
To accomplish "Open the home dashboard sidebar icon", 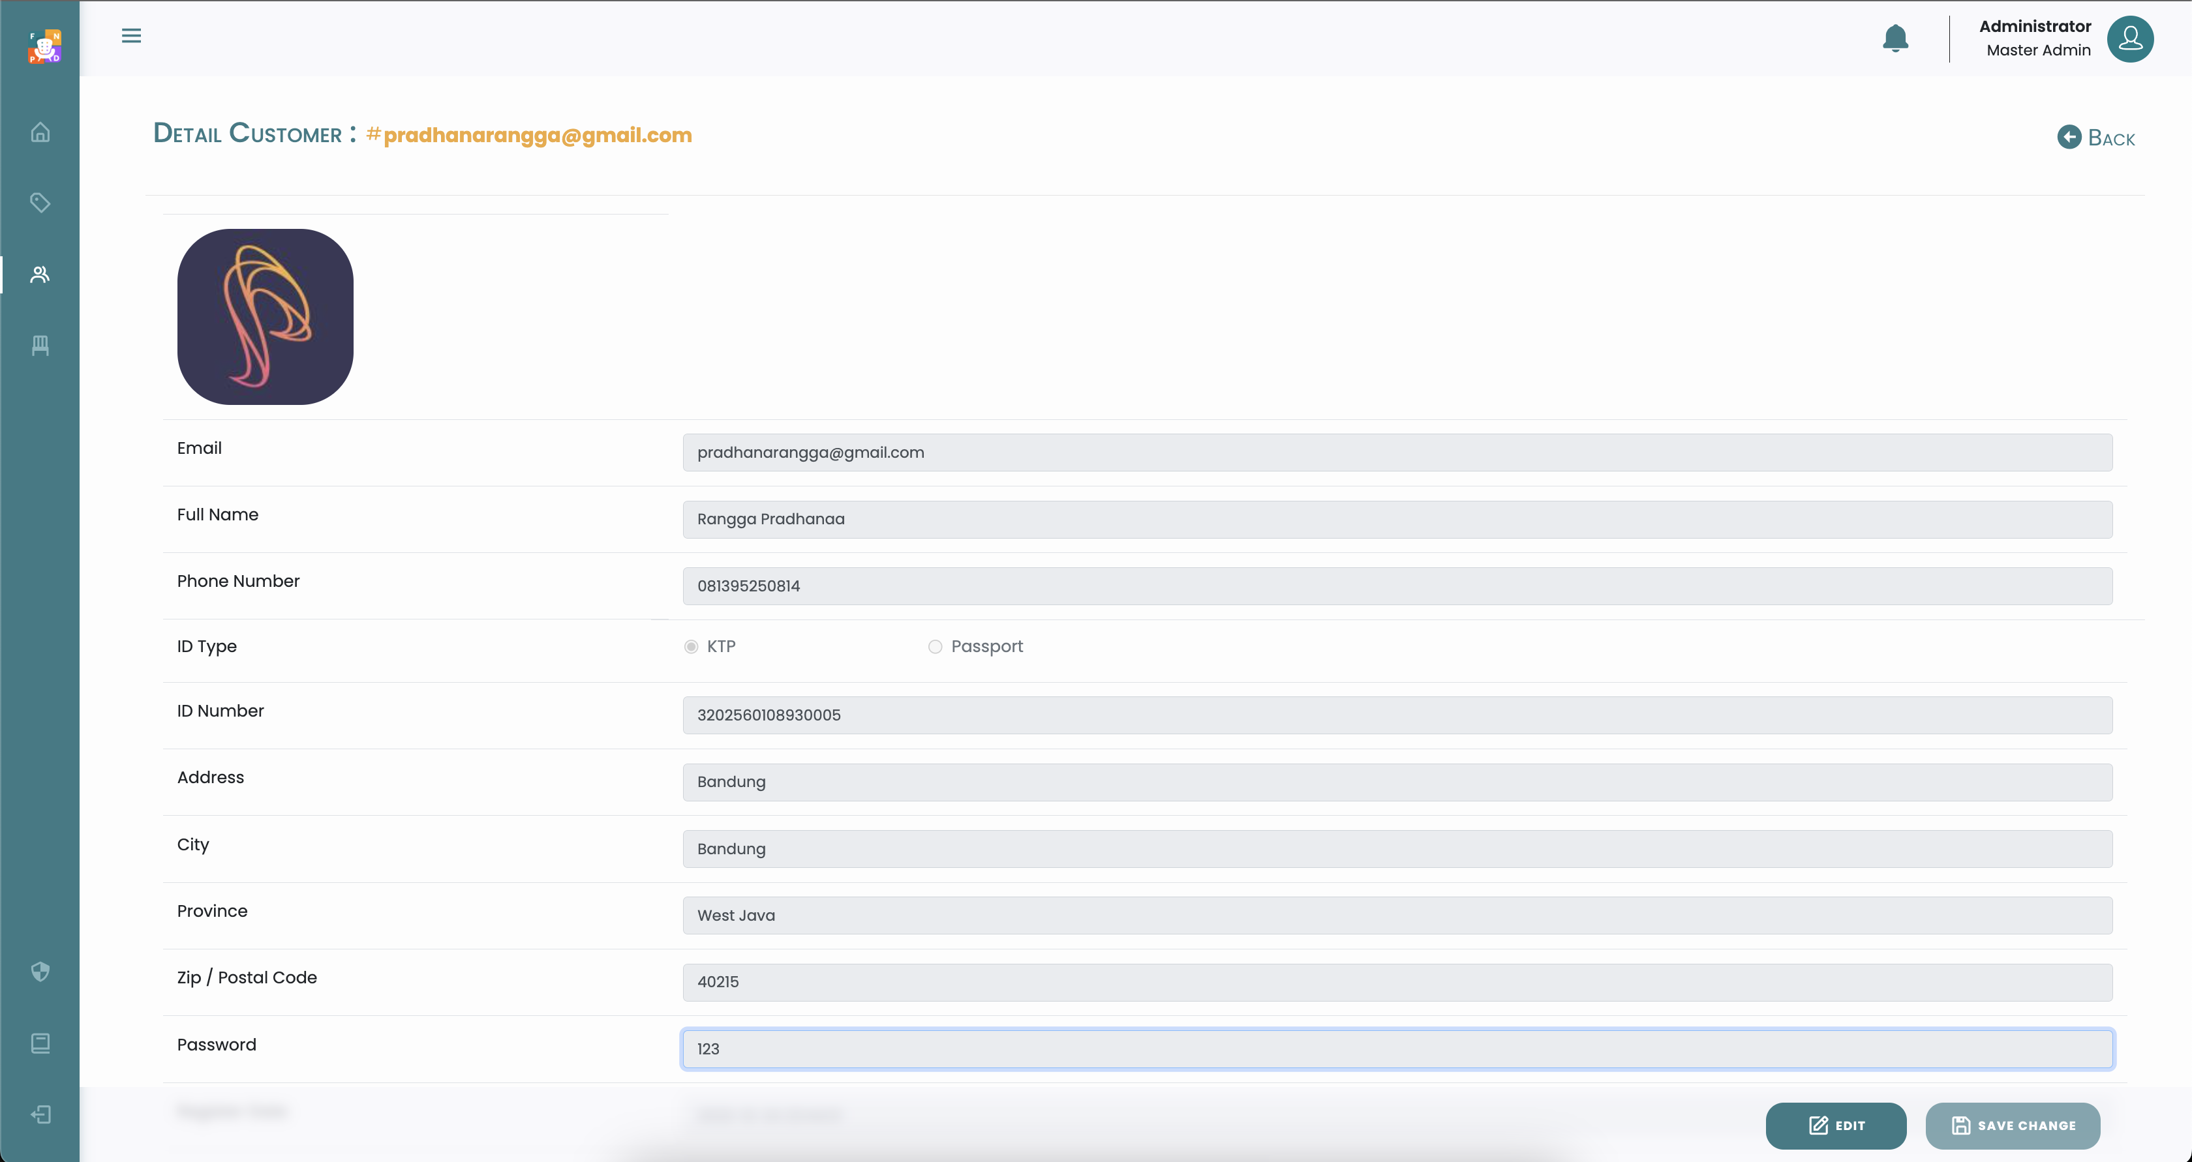I will click(40, 133).
